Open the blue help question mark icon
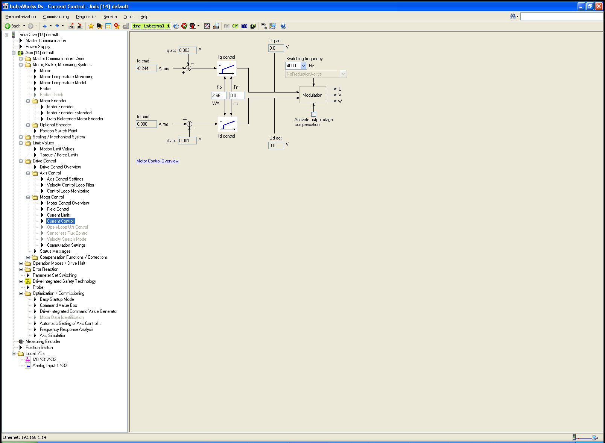 coord(283,26)
